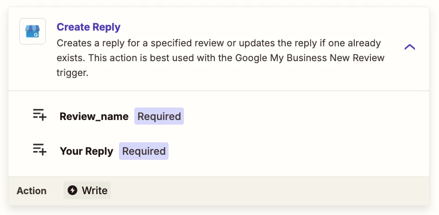Image resolution: width=439 pixels, height=215 pixels.
Task: Click the empty header area above the chevron
Action: pos(410,24)
